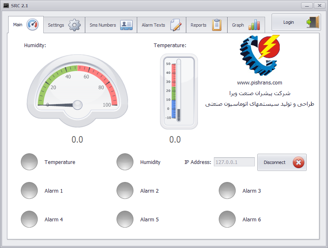Click the Login button
Viewport: 328px width, 248px height.
point(296,22)
